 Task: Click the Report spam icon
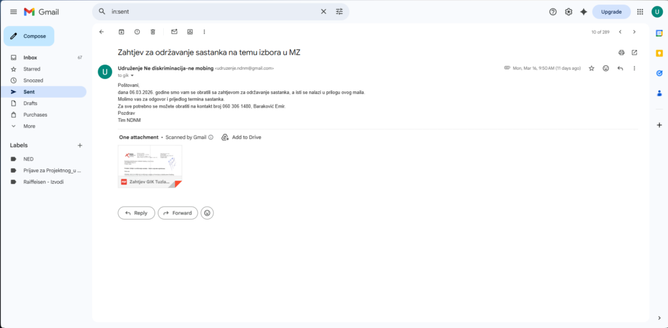(137, 31)
